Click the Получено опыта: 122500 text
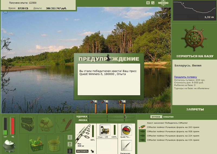 click(x=23, y=3)
